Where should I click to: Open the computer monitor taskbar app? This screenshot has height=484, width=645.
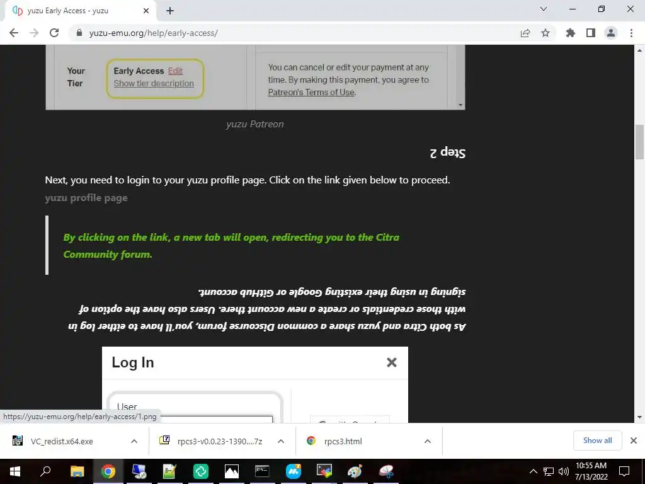(139, 471)
